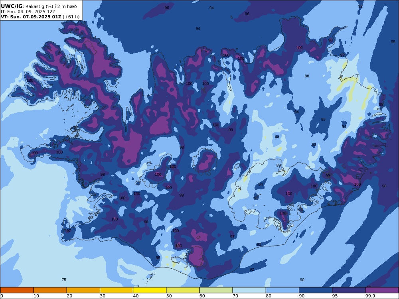This screenshot has height=299, width=399.
Task: Click the '50' tick label on the legend
Action: pyautogui.click(x=169, y=296)
